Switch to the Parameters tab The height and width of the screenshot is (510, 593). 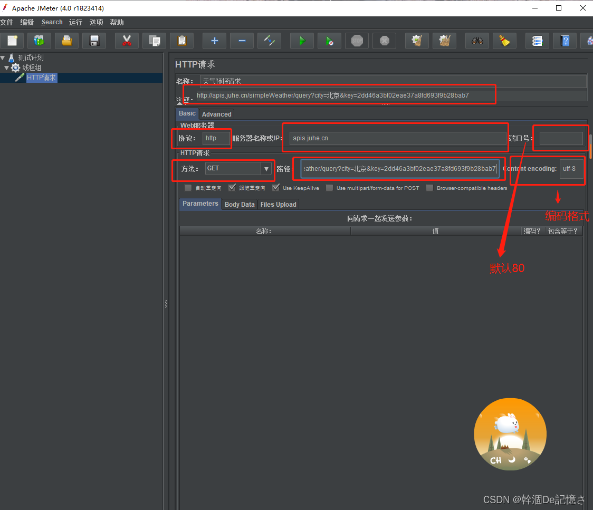(200, 204)
